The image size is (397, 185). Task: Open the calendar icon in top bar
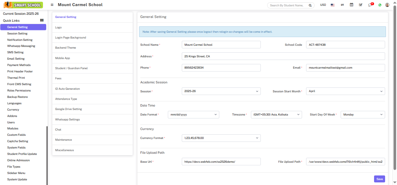coord(351,5)
